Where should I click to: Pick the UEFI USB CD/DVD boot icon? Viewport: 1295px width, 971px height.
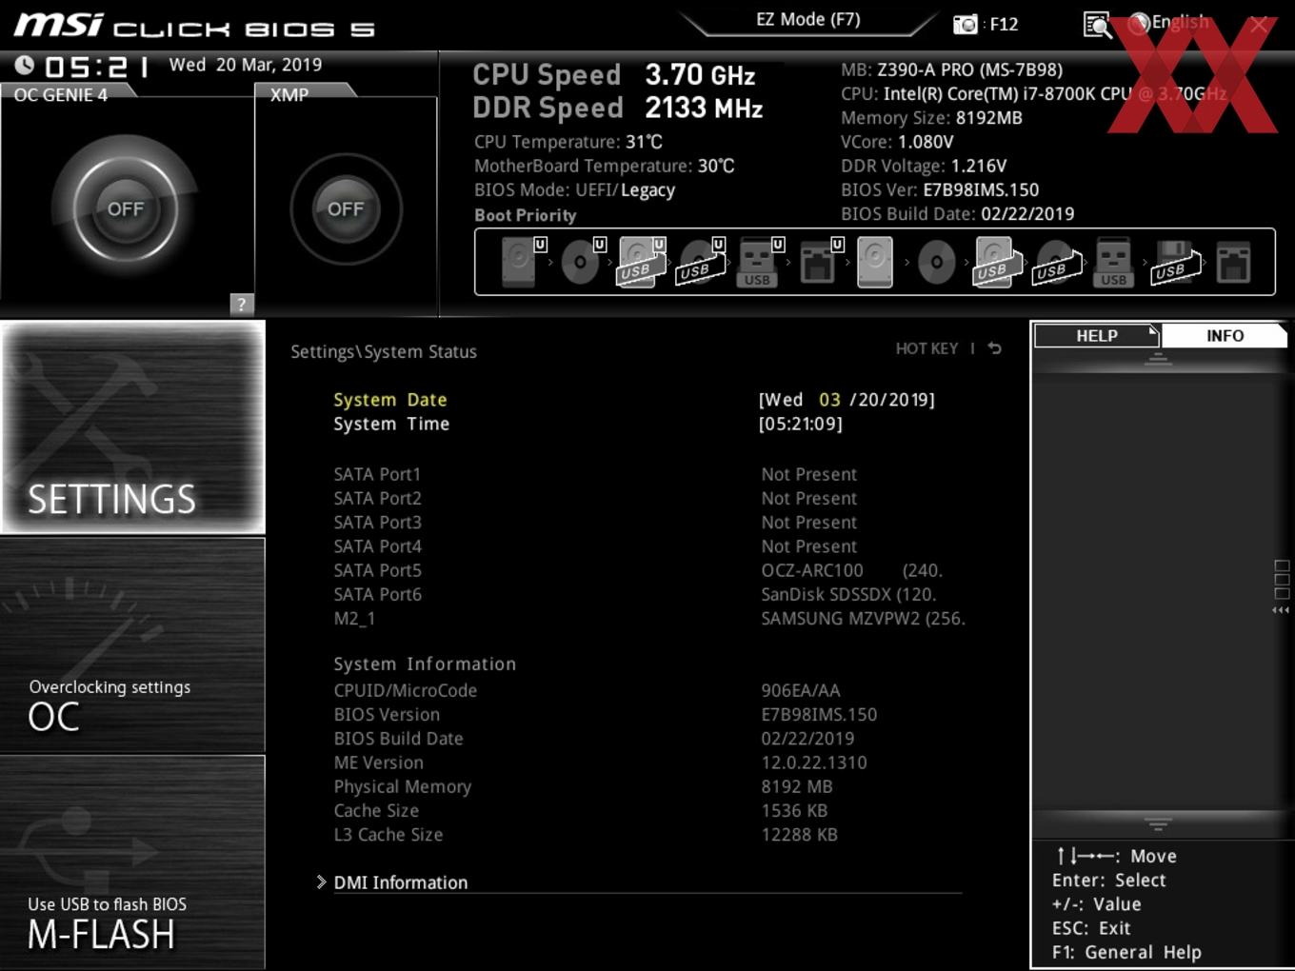point(702,261)
